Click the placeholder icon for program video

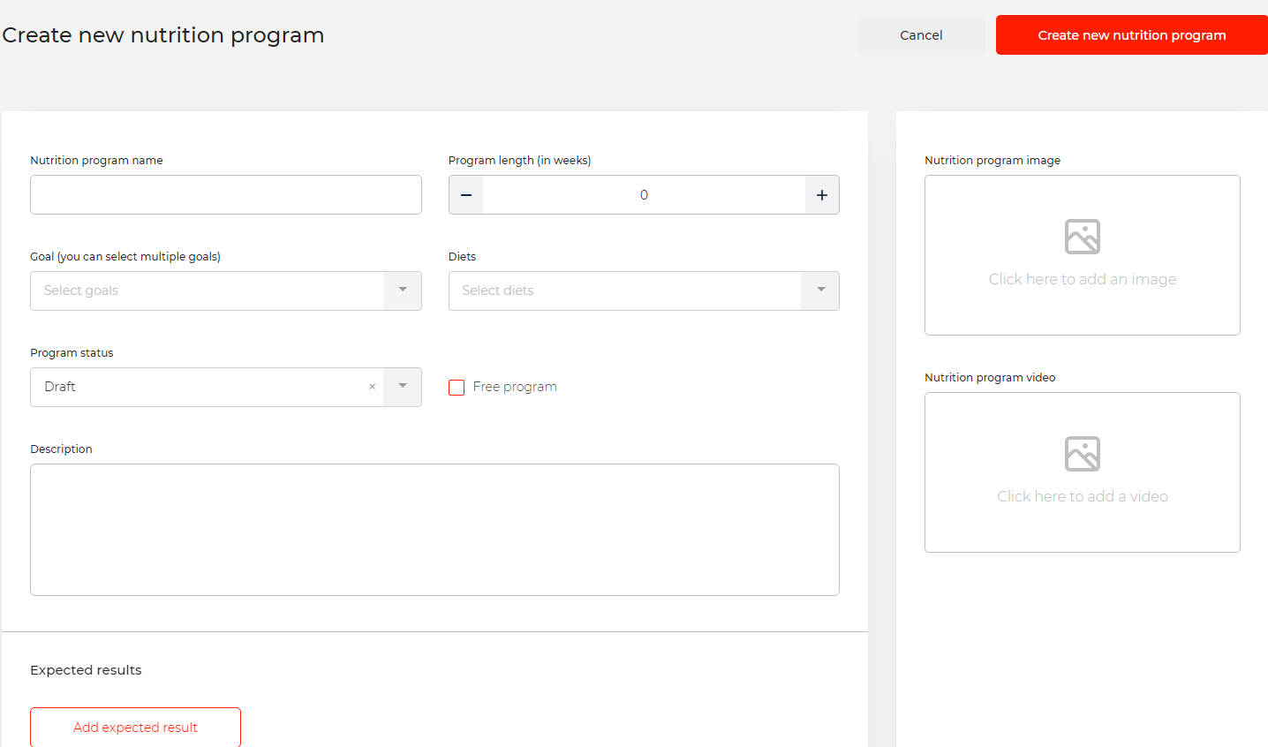click(1083, 454)
